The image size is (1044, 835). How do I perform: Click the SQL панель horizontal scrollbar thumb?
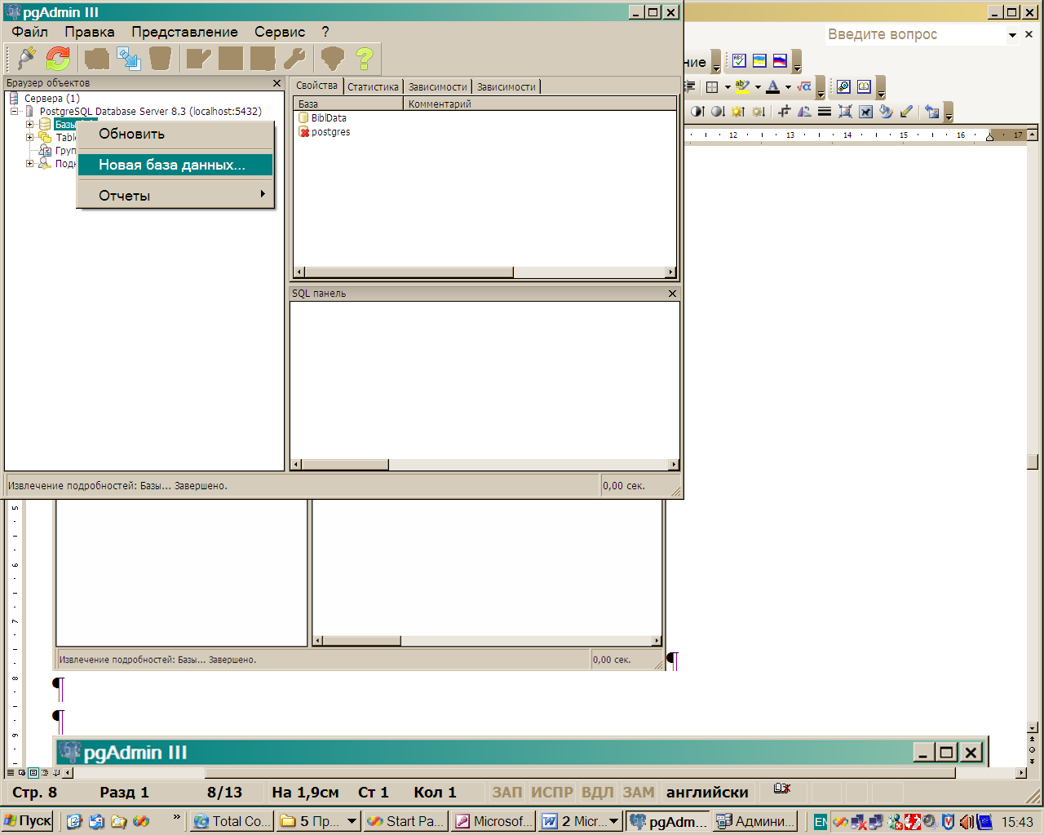click(x=346, y=465)
